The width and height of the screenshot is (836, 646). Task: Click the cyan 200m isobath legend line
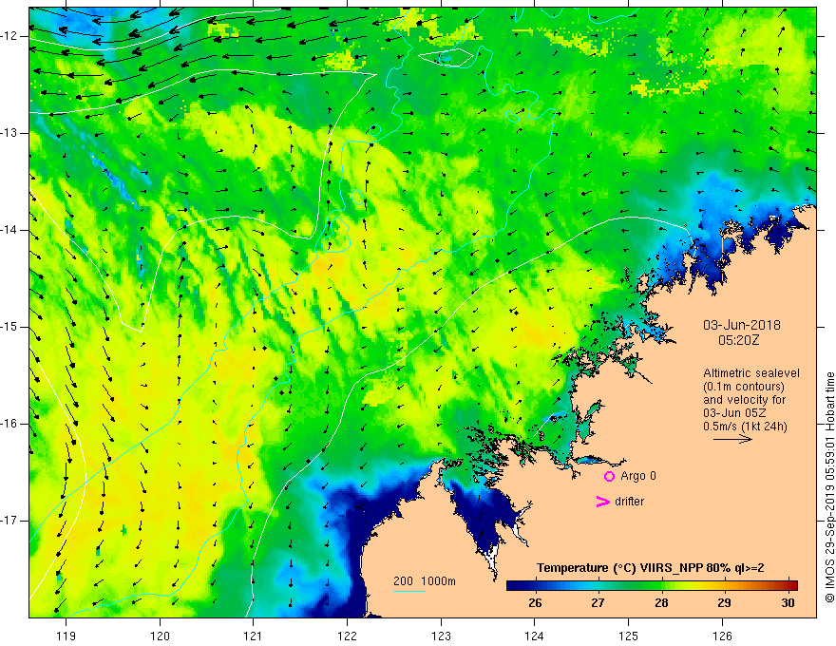click(x=408, y=591)
